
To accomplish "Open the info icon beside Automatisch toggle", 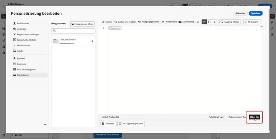I will (x=198, y=22).
